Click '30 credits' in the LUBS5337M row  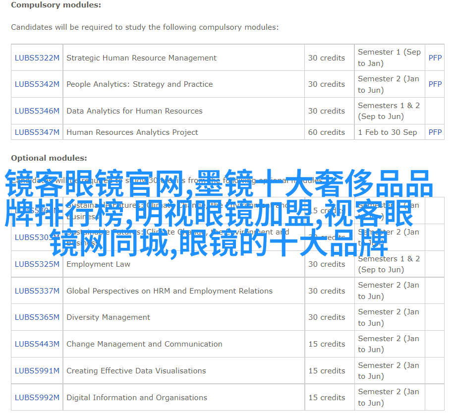tap(327, 291)
